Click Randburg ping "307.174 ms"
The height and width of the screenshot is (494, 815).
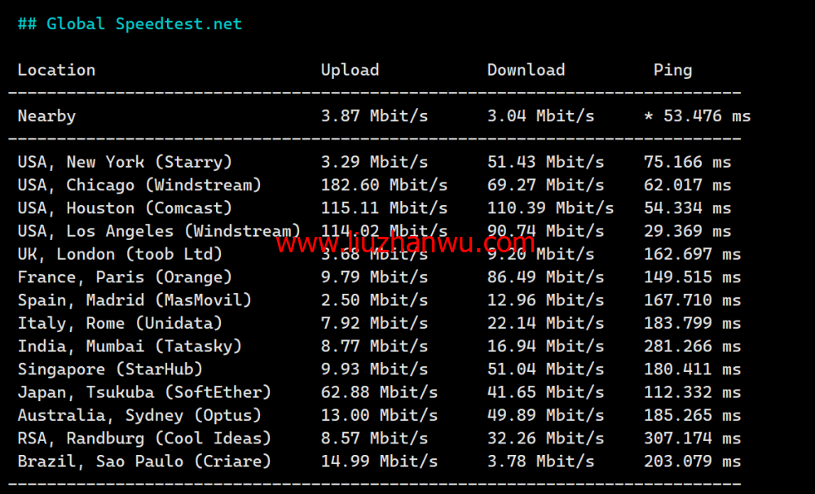pos(692,439)
